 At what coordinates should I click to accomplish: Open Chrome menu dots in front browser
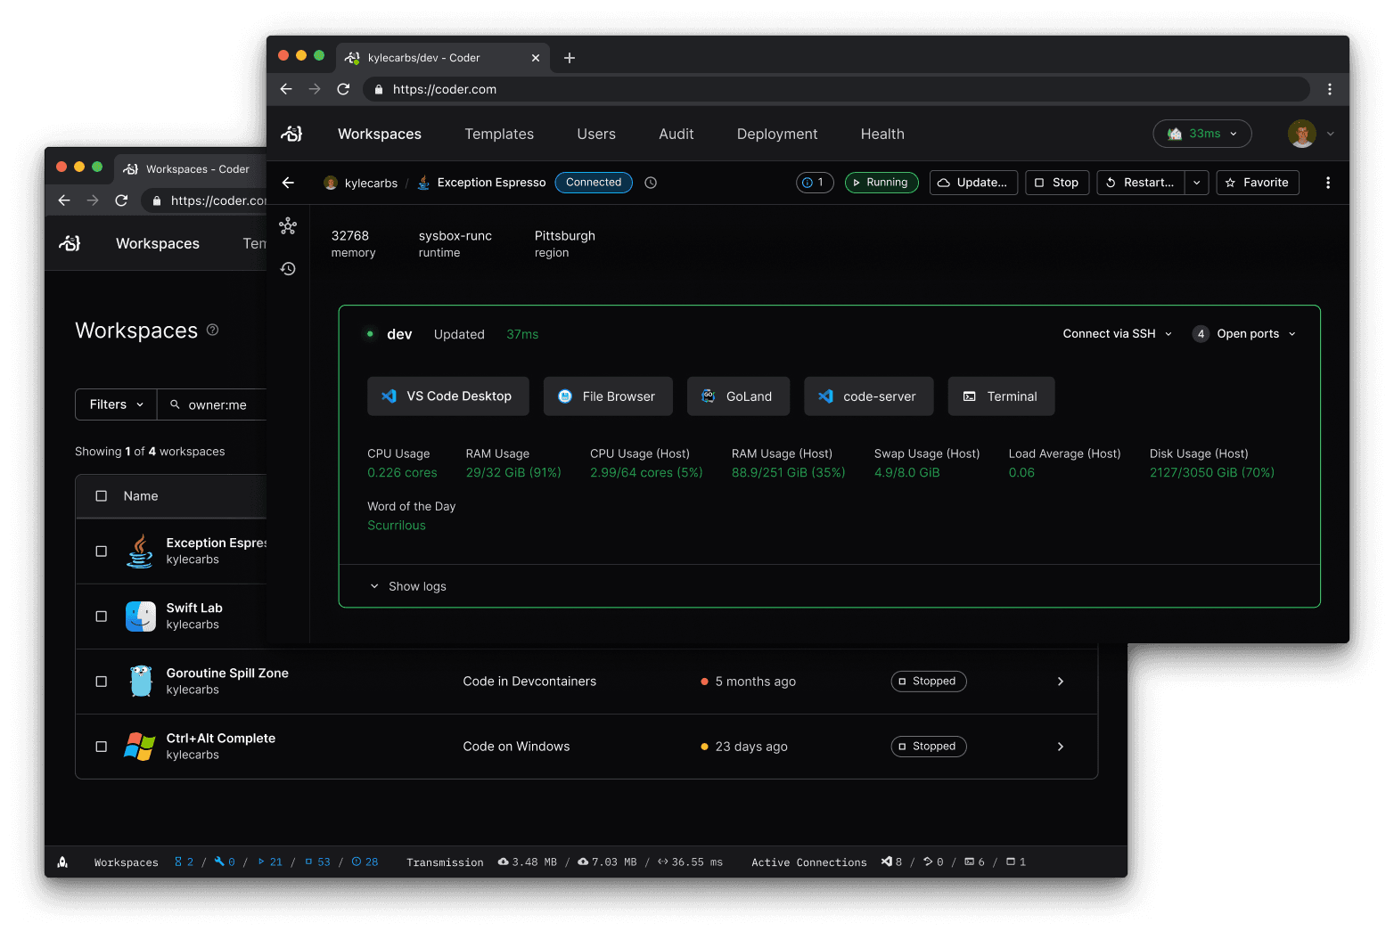(x=1330, y=89)
